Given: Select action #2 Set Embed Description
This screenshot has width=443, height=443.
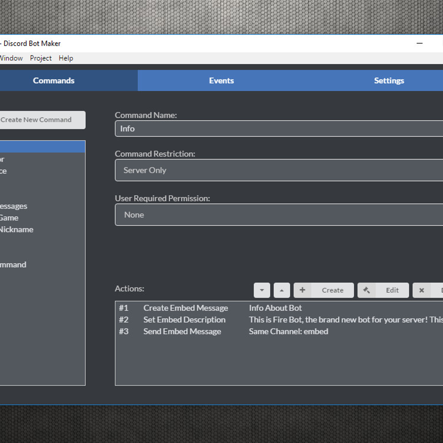Looking at the screenshot, I should point(184,320).
